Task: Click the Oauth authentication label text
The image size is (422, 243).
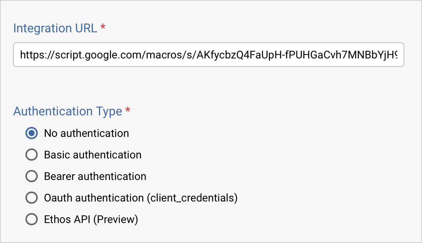Action: (141, 198)
